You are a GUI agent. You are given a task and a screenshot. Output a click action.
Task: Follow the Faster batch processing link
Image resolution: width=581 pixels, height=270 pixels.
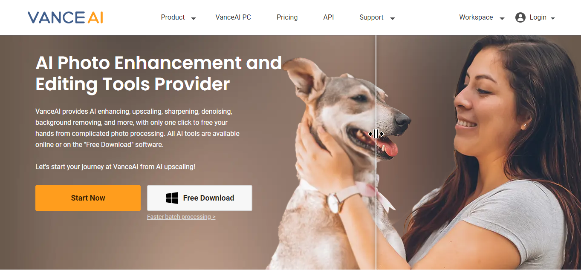[x=181, y=217]
